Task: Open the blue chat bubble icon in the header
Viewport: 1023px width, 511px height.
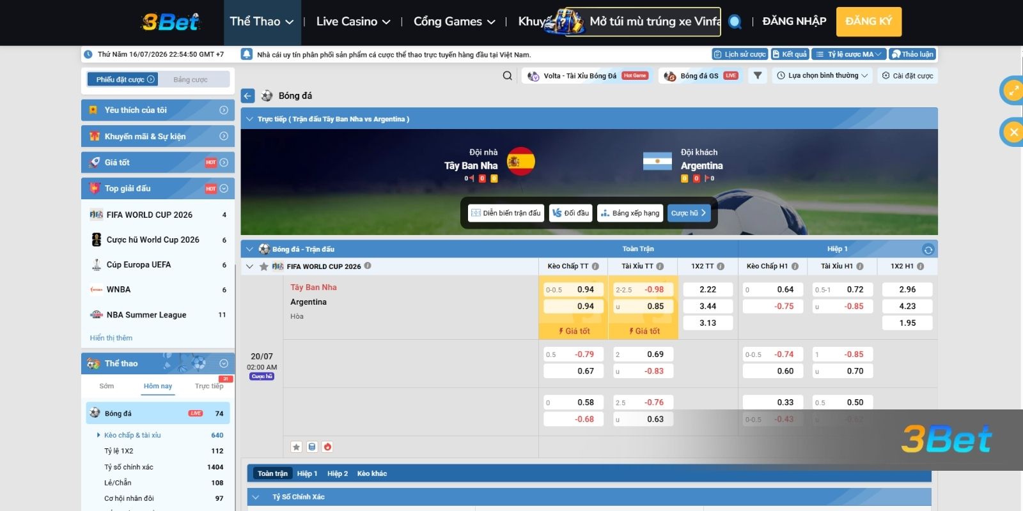Action: pos(735,22)
